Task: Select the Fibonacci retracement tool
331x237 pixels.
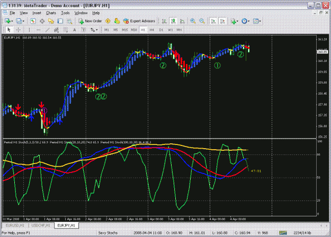Action: (x=66, y=30)
